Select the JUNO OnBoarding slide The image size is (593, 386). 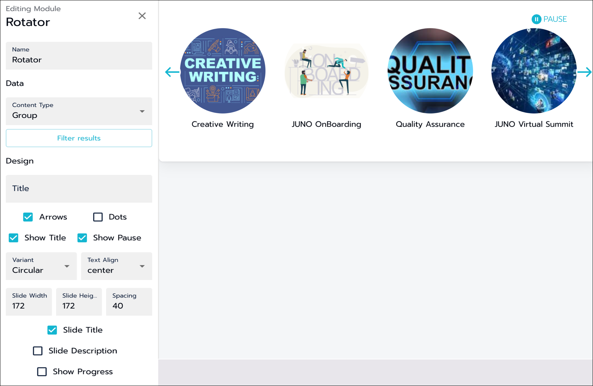pos(326,71)
